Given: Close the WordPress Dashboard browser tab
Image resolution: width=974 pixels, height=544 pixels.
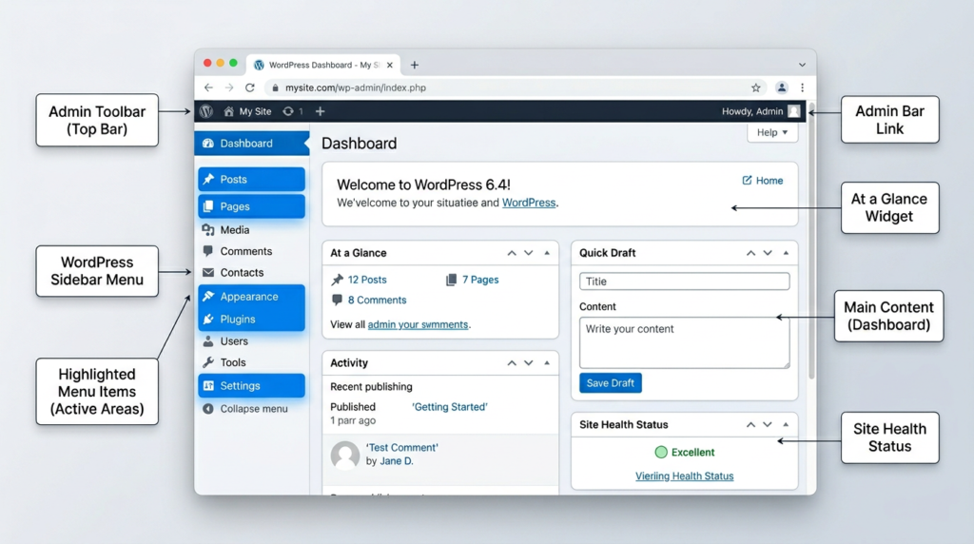Looking at the screenshot, I should click(x=389, y=65).
